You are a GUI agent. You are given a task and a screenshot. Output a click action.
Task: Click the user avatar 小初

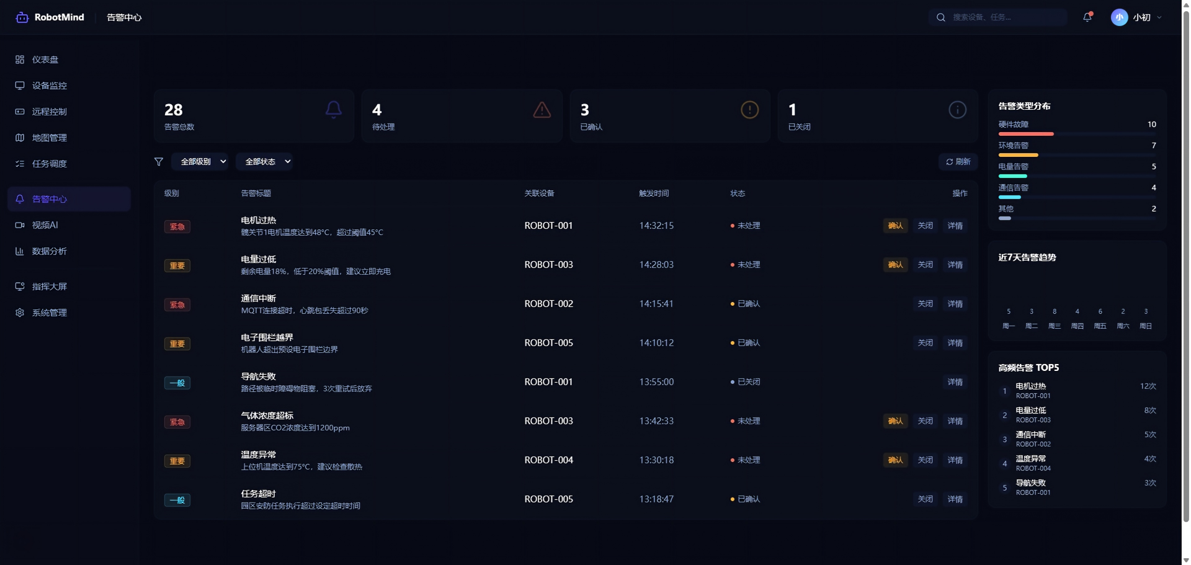click(1119, 17)
